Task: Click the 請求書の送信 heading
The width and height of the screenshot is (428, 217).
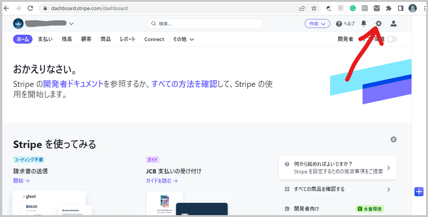Action: (x=31, y=171)
